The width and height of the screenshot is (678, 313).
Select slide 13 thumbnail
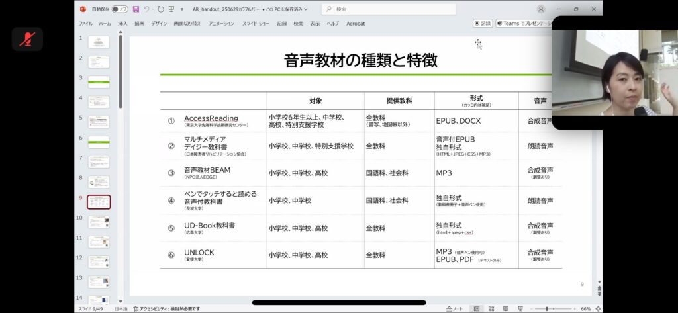tap(99, 282)
